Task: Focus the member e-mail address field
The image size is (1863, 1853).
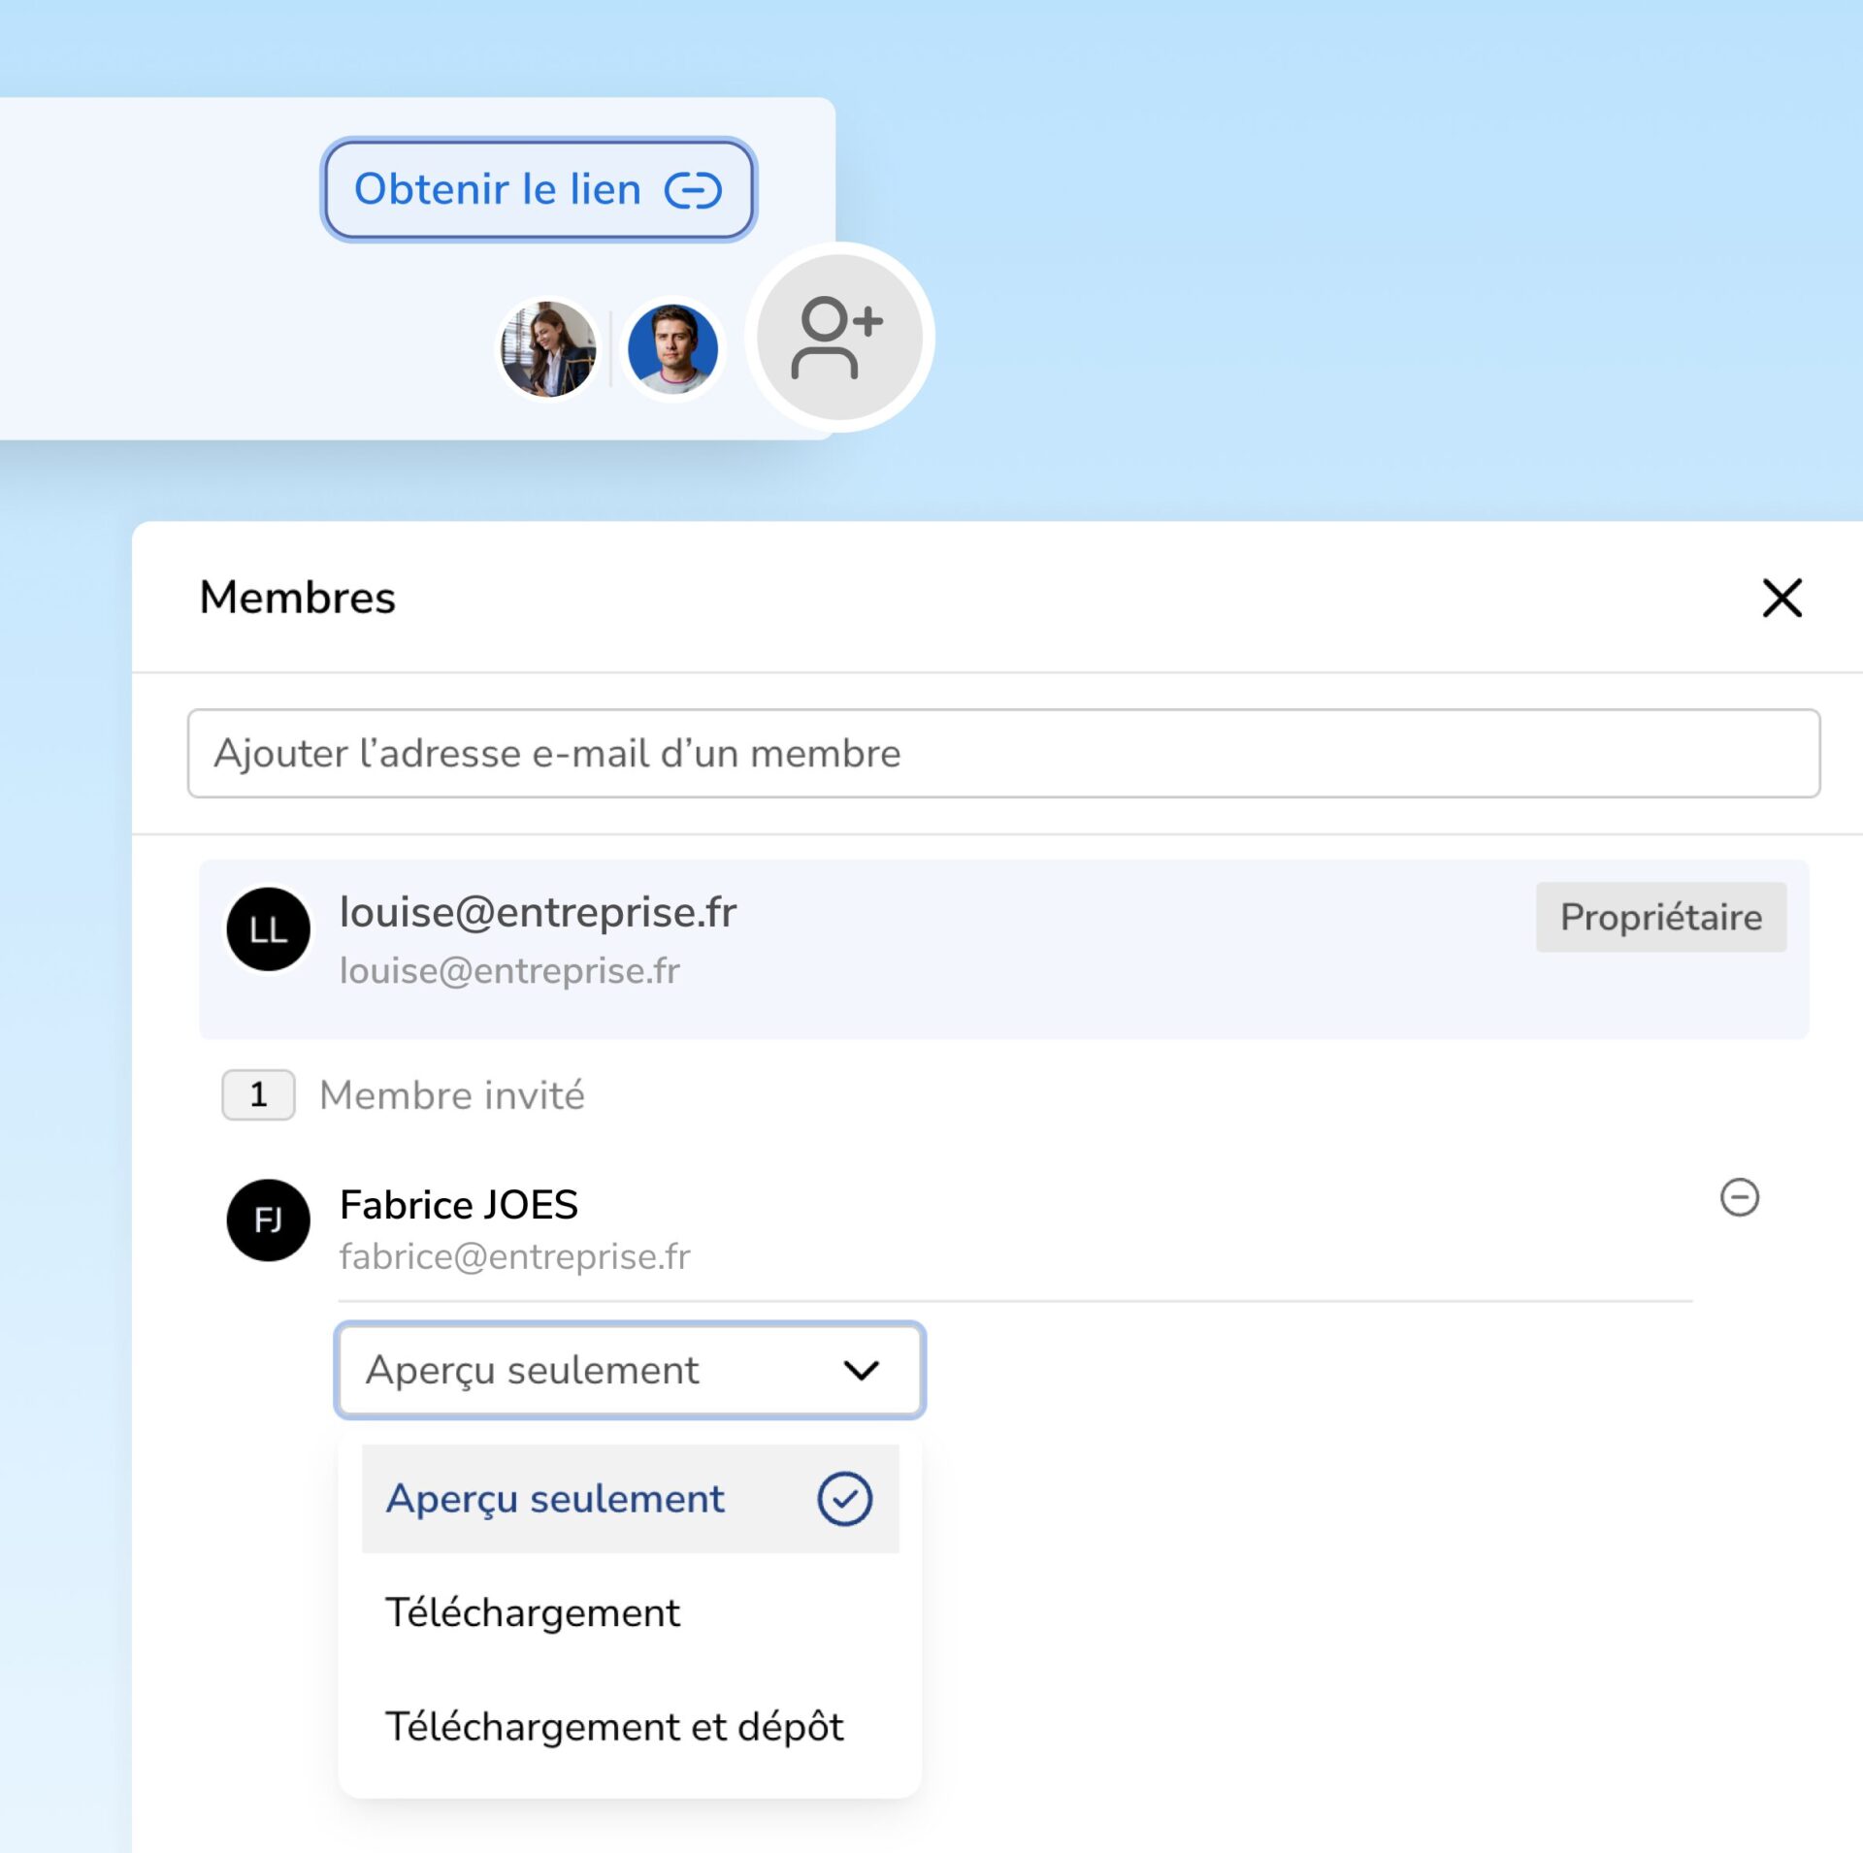Action: coord(1002,754)
